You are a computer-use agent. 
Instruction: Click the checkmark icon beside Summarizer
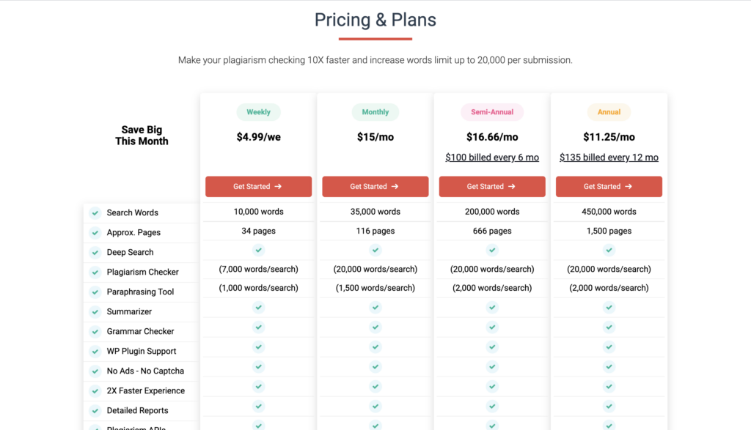(x=95, y=311)
